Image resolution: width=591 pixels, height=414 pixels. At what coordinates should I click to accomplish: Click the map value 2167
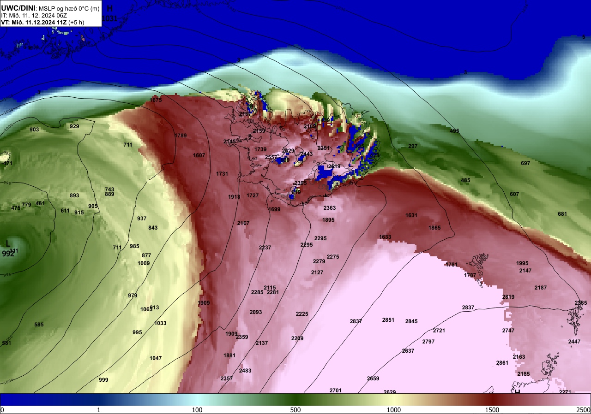243,223
